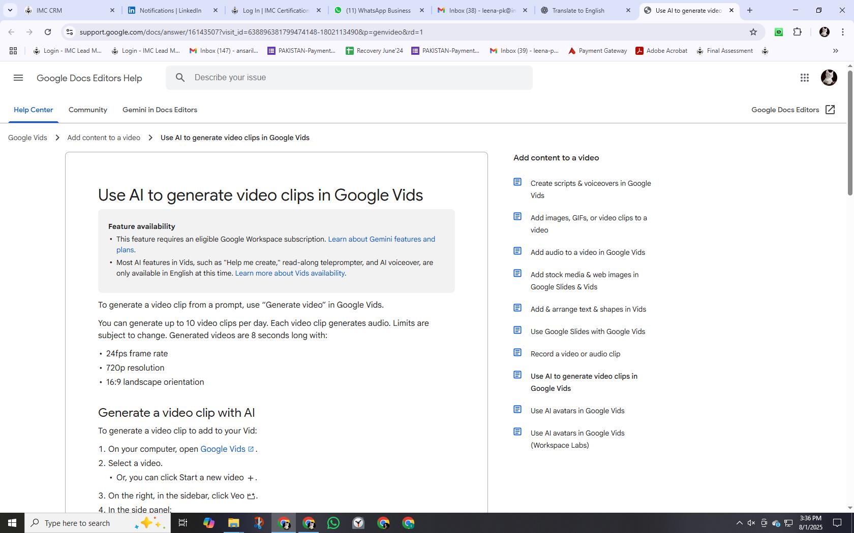View site information icon in address bar

coord(70,32)
